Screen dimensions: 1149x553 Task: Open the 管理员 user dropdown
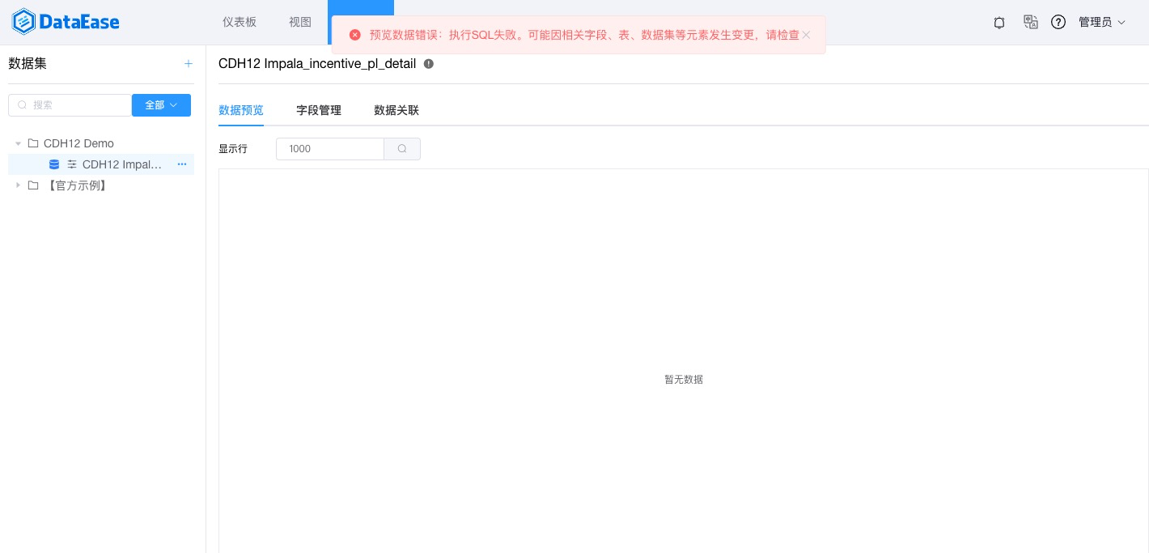1101,22
